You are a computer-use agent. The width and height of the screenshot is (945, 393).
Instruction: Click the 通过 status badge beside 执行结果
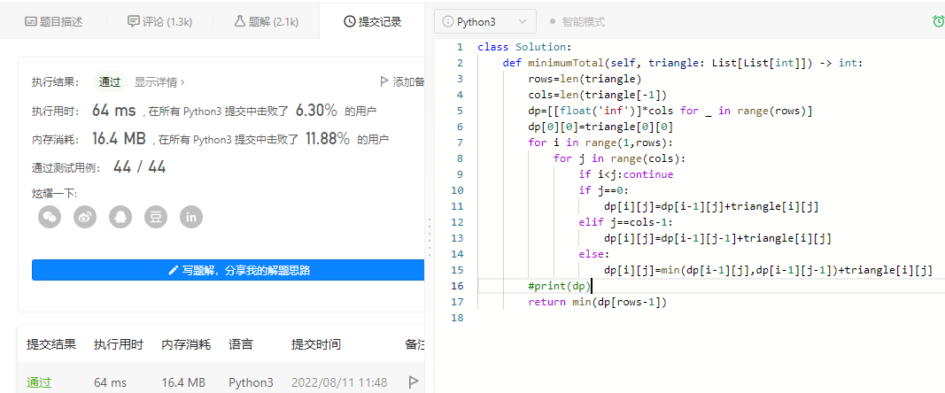(x=110, y=82)
